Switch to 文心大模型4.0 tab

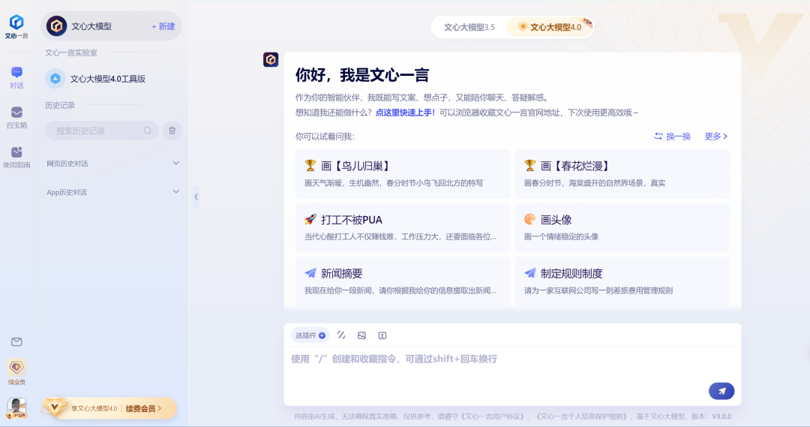[550, 27]
